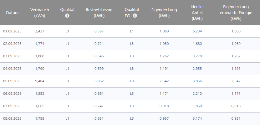Screen dimensions: 260x125
Task: Select the 08.09.2025 date cell
Action: pos(12,118)
